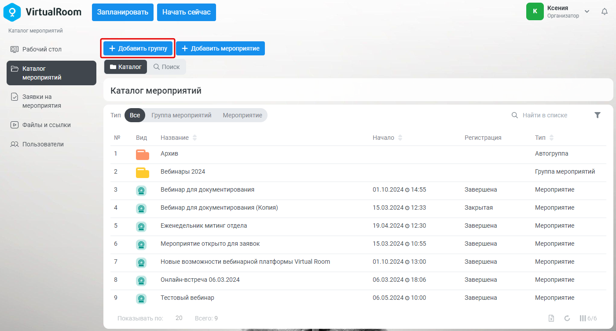616x331 pixels.
Task: Click the webinar icon for Тестовый вебинар
Action: pos(141,298)
